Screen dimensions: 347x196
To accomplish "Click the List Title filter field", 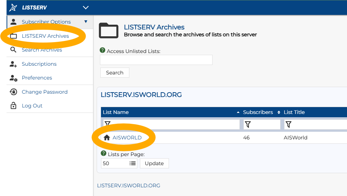I will tap(315, 124).
